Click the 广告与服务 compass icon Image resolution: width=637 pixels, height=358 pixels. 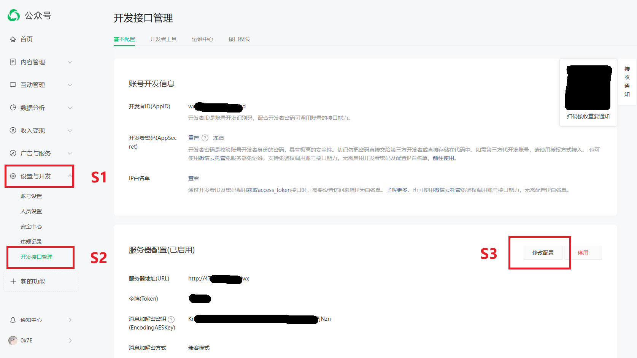[13, 153]
